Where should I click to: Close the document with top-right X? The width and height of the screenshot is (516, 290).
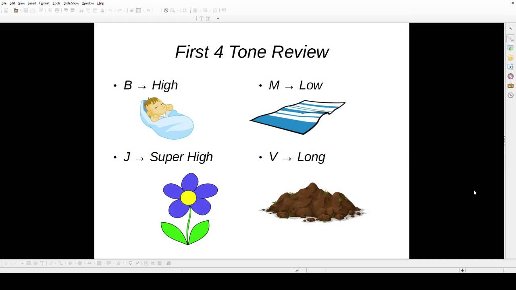coord(513,3)
